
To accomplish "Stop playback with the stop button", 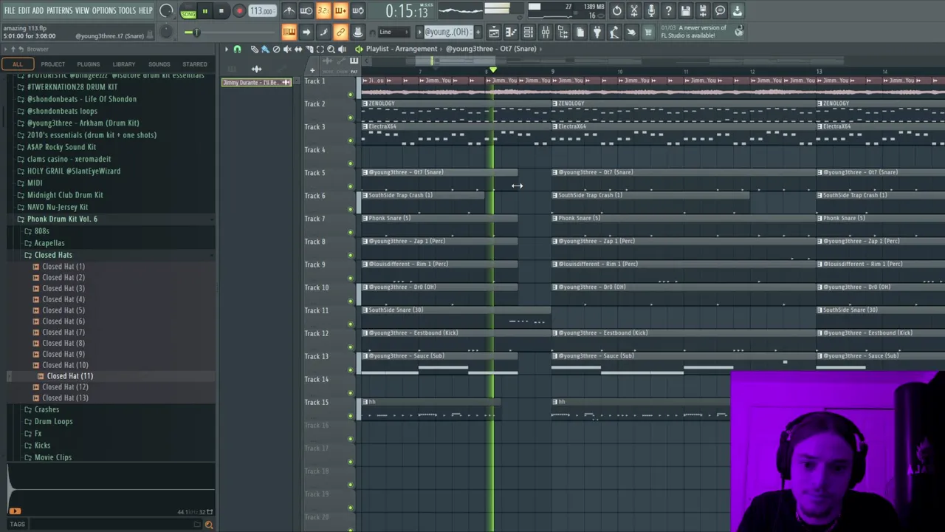I will click(x=221, y=11).
